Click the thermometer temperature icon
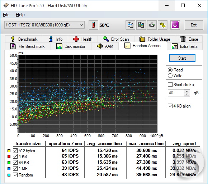 point(93,25)
